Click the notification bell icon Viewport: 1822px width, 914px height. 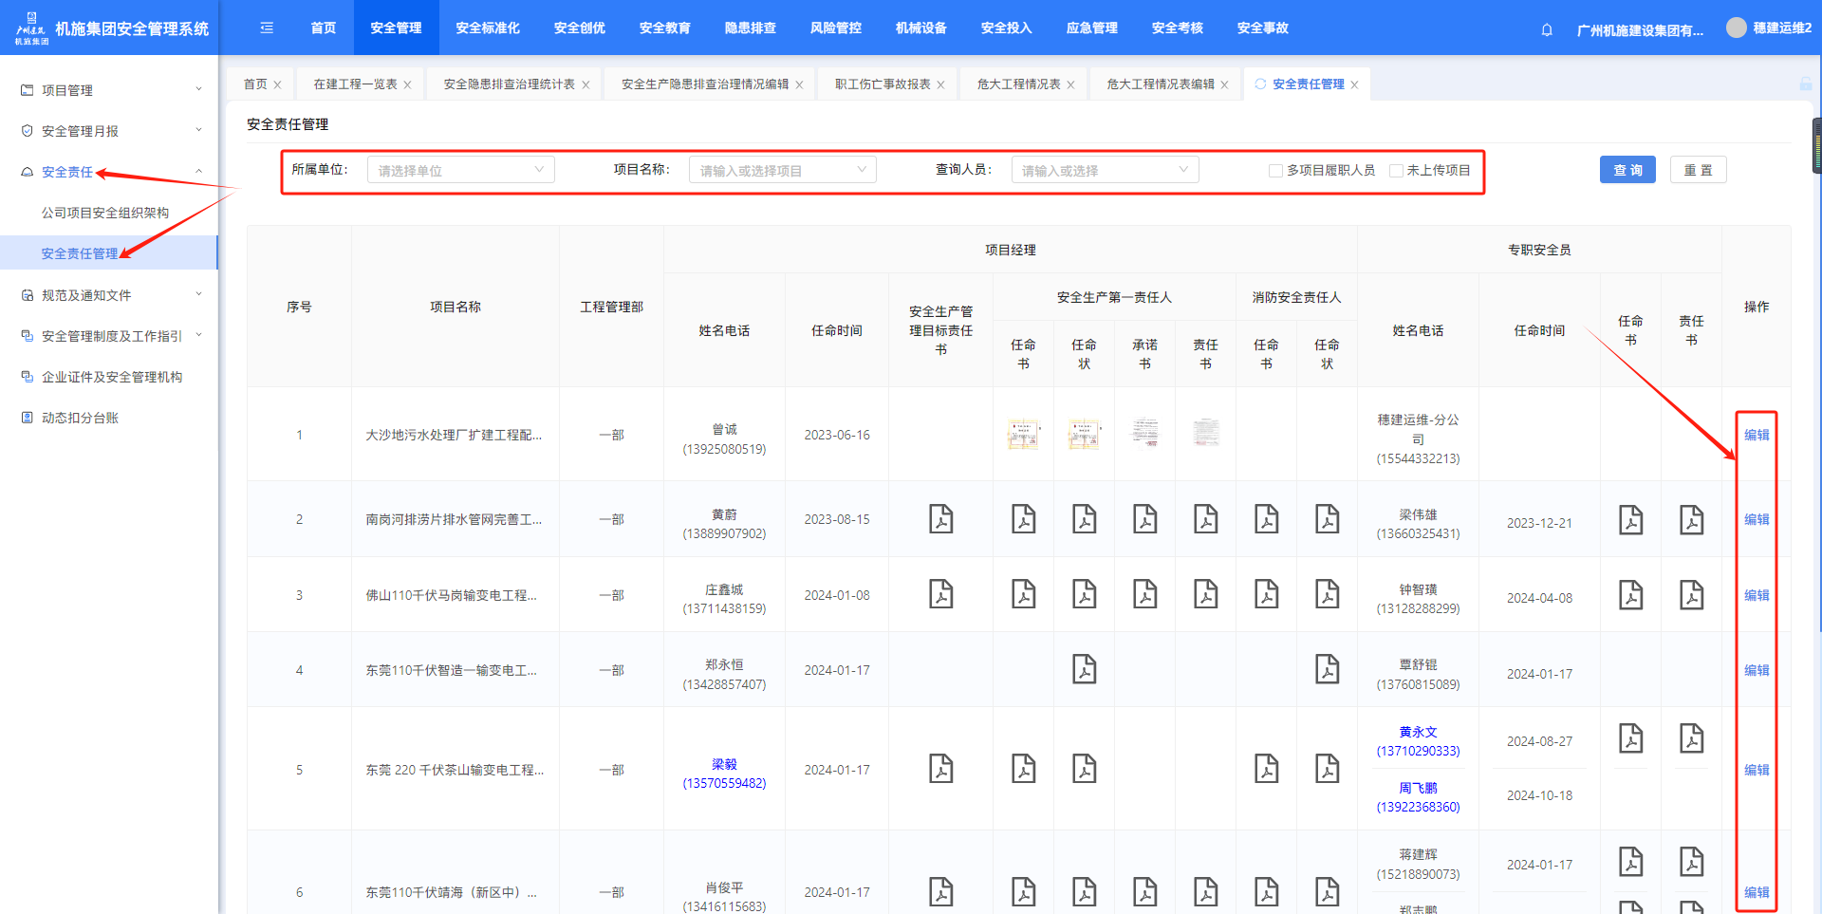(x=1547, y=29)
